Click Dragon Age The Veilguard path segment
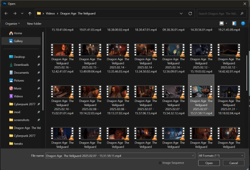 (x=78, y=13)
